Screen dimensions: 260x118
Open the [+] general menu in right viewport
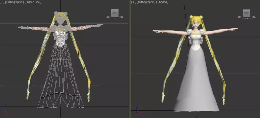134,2
